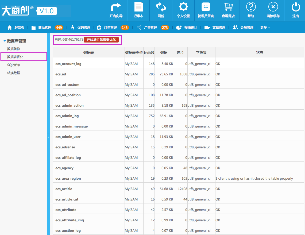Image resolution: width=305 pixels, height=235 pixels.
Task: Select the ecs_area_region table row
Action: tap(178, 178)
